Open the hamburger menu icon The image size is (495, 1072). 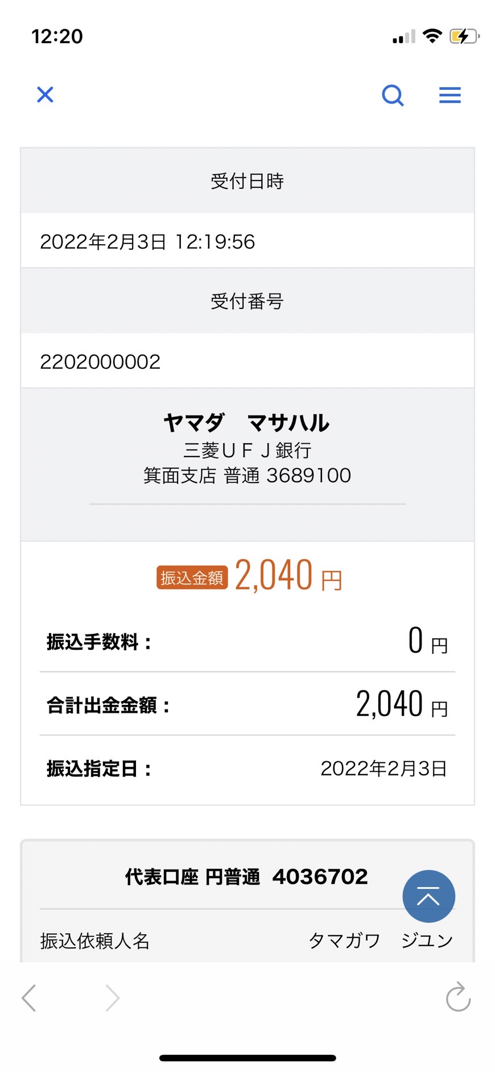pos(450,95)
